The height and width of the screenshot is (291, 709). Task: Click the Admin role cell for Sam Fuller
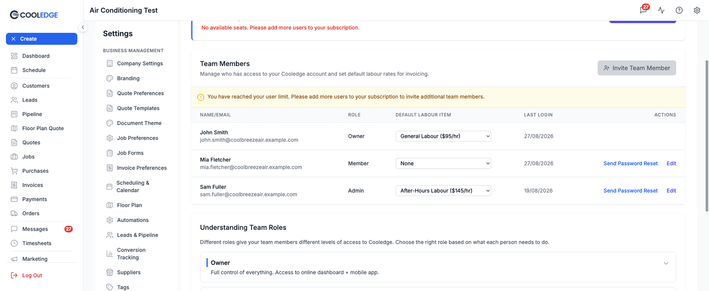click(x=356, y=190)
